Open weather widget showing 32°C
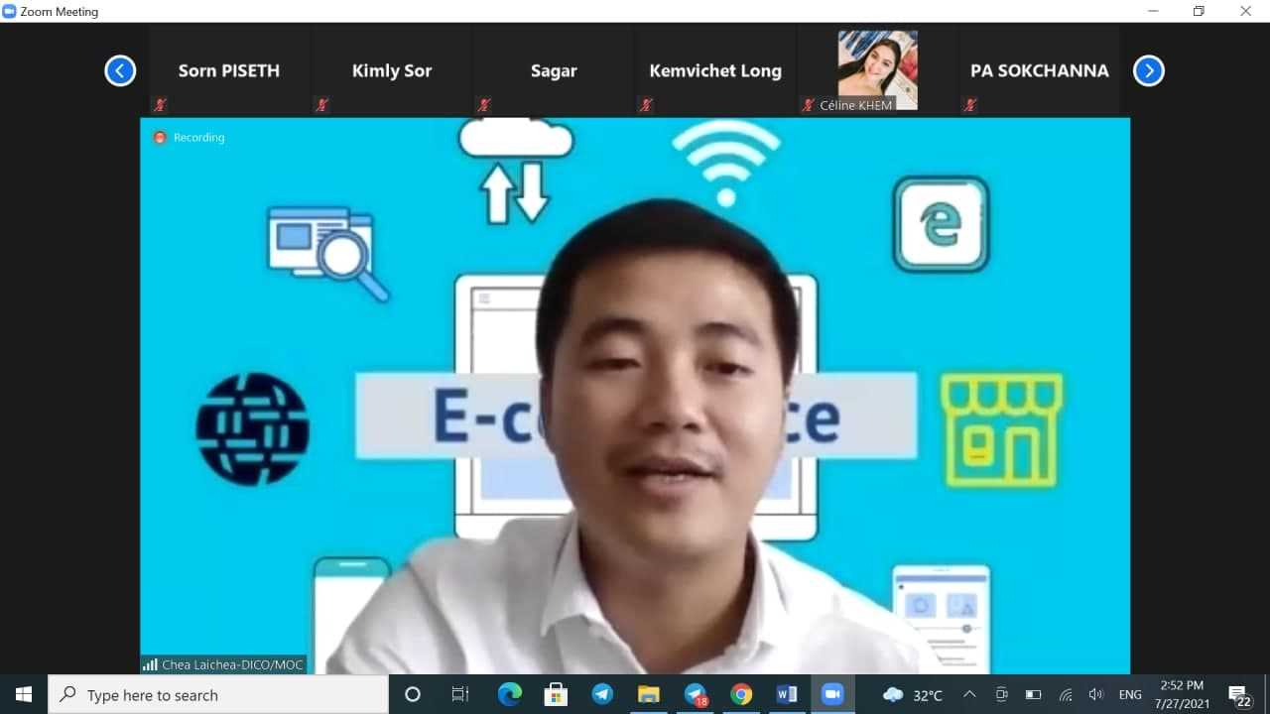This screenshot has width=1270, height=714. (912, 694)
